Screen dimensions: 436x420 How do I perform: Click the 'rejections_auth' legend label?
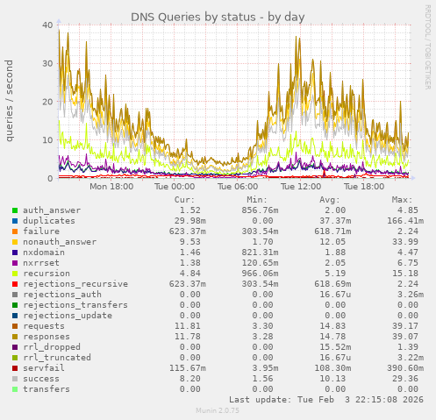[x=62, y=295]
